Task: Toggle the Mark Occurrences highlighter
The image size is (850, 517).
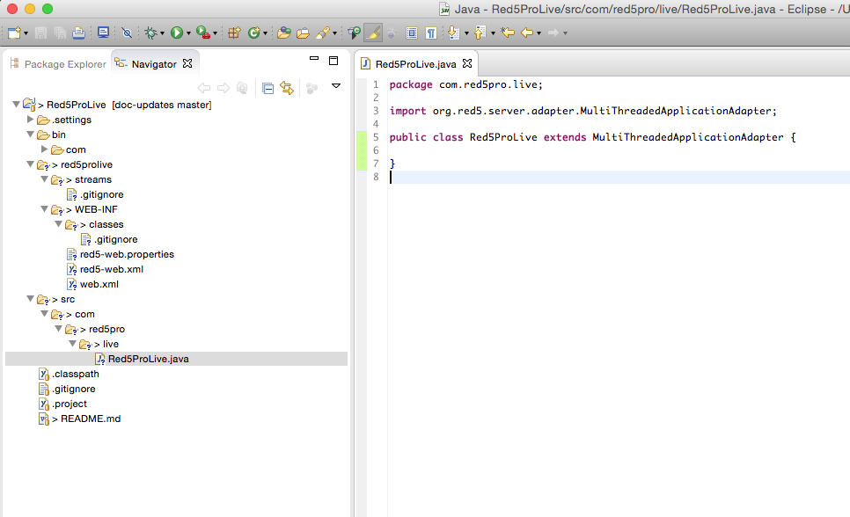Action: [373, 33]
